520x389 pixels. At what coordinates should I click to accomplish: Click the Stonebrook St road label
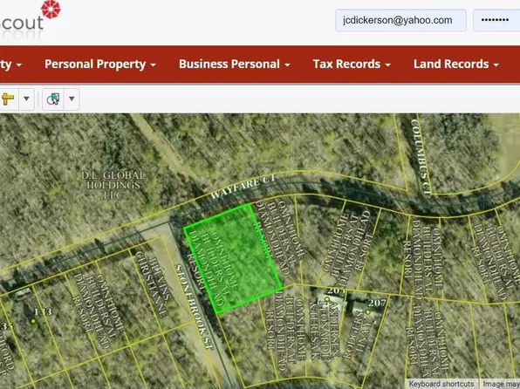coord(194,307)
